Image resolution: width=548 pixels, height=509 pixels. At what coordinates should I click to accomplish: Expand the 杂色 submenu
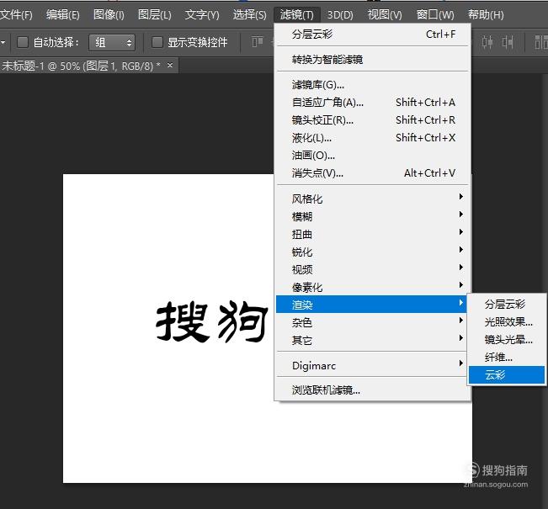pyautogui.click(x=373, y=322)
